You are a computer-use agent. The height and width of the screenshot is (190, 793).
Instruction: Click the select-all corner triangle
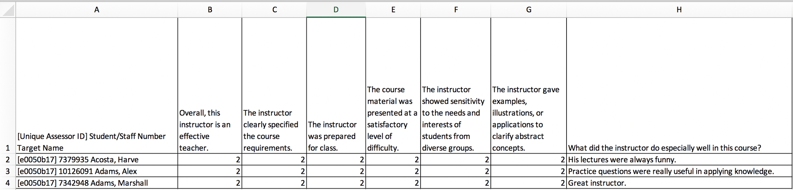(8, 10)
